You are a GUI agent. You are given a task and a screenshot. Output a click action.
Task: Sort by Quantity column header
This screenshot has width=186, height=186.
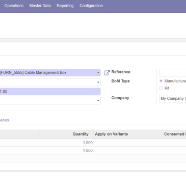[81, 134]
